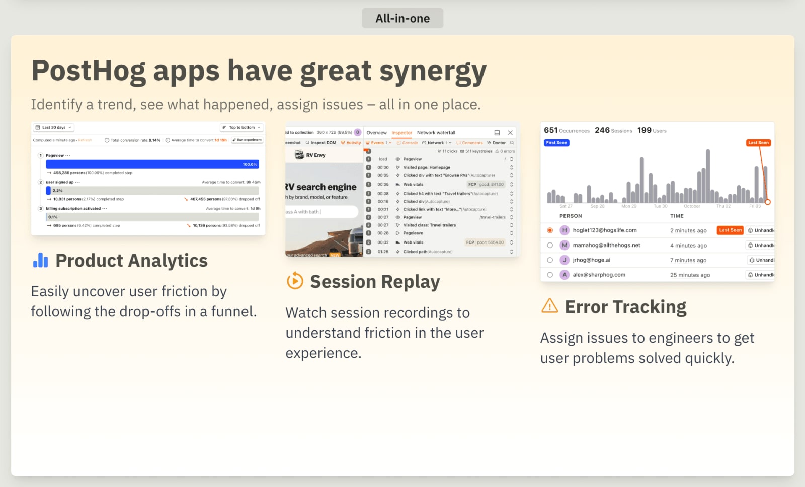
Task: Click the RV Envy search input field
Action: pyautogui.click(x=322, y=212)
